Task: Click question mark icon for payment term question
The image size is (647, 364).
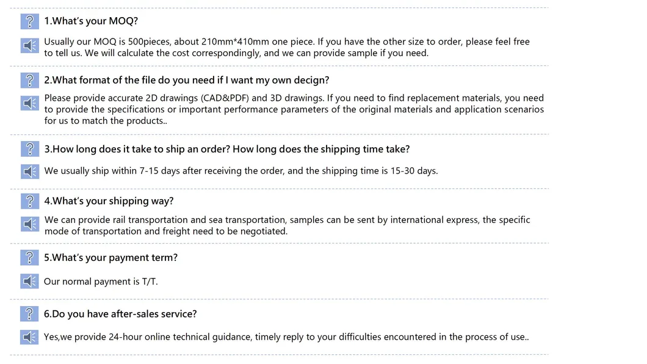Action: coord(29,258)
